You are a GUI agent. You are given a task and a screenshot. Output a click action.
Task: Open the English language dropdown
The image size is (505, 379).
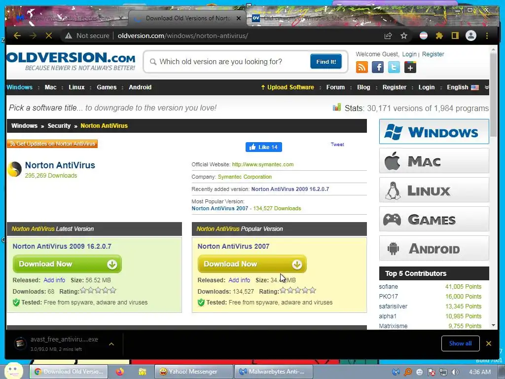[463, 87]
